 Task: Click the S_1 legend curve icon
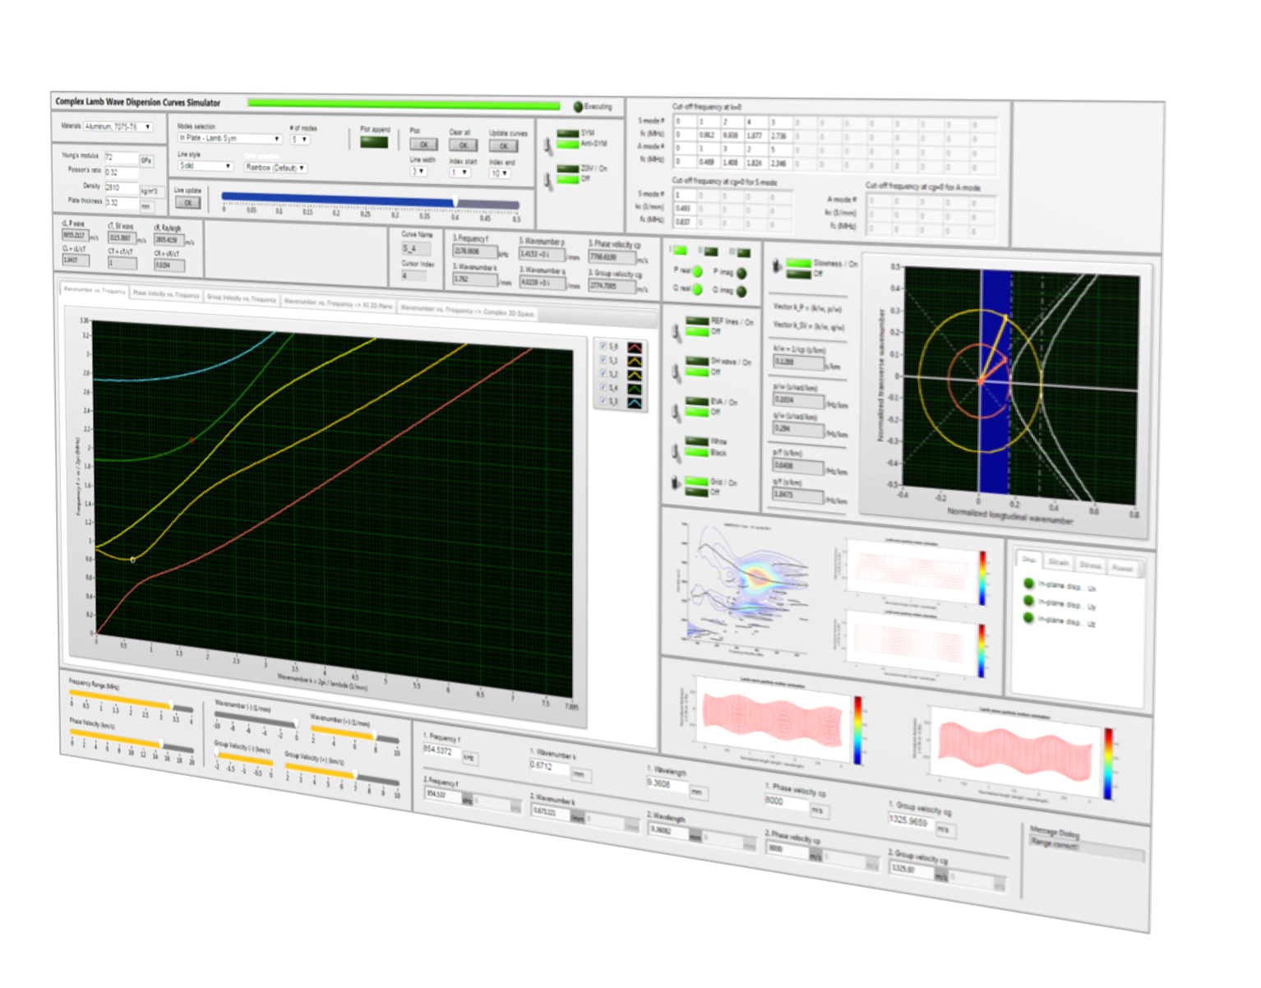pyautogui.click(x=635, y=362)
